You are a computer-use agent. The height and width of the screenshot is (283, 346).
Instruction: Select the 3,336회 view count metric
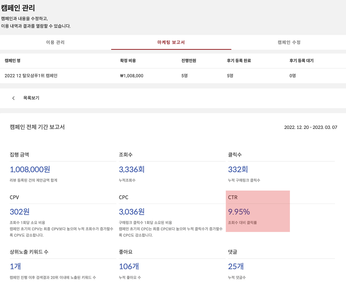pyautogui.click(x=132, y=169)
